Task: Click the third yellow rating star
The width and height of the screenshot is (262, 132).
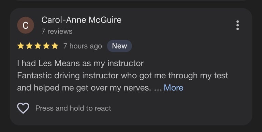Action: pyautogui.click(x=38, y=46)
